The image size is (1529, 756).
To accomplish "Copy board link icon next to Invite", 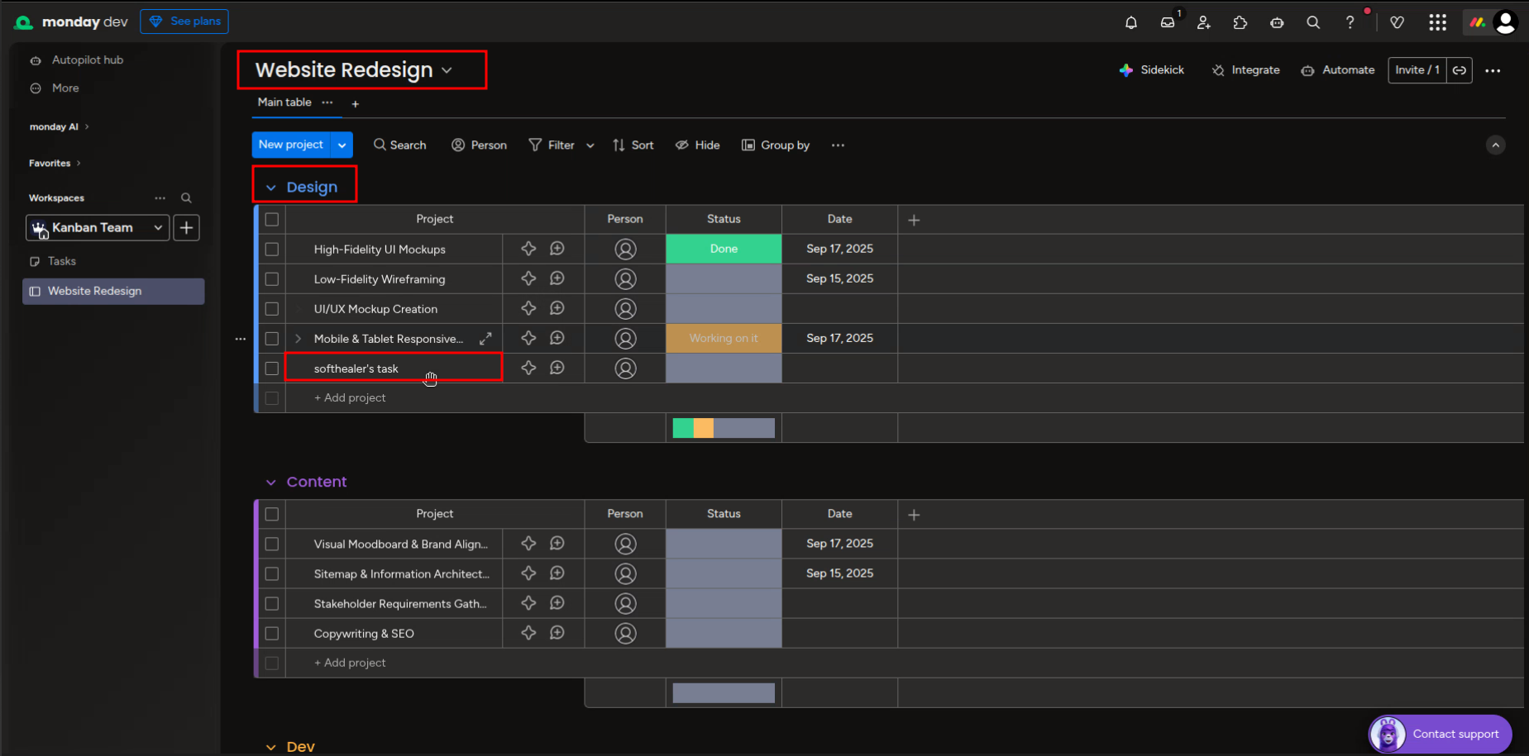I will coord(1460,70).
